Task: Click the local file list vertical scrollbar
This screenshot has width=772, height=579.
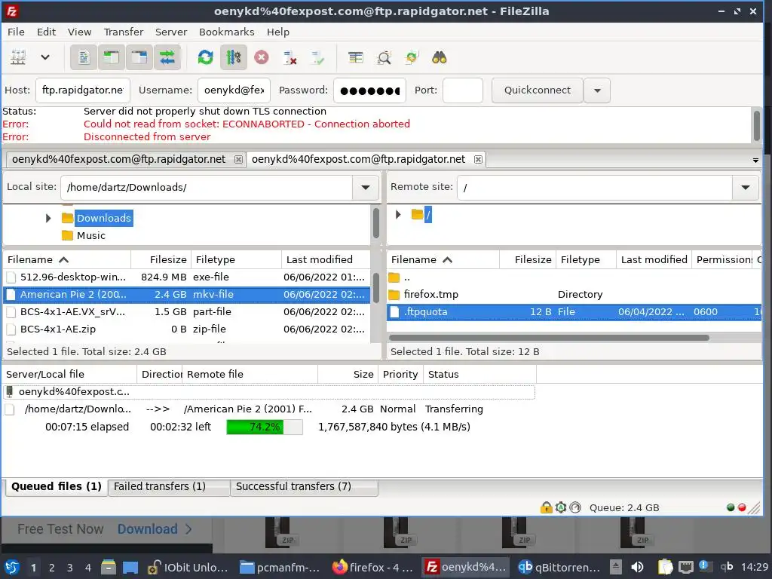Action: click(x=375, y=286)
